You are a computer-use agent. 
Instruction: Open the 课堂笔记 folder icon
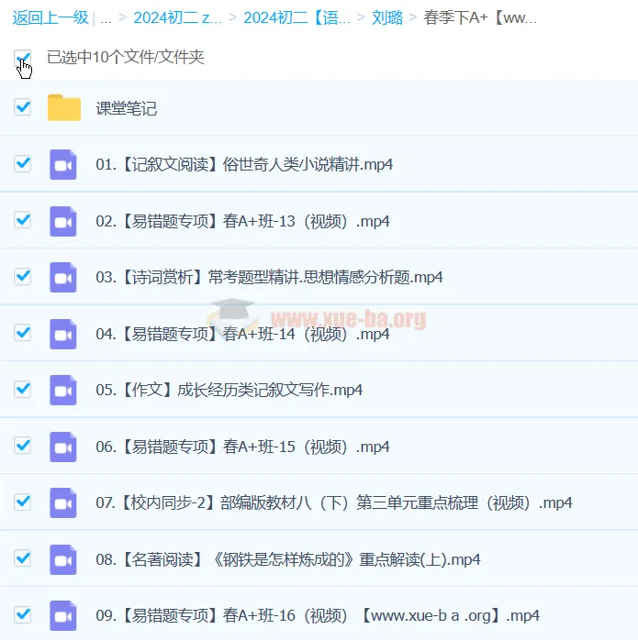pyautogui.click(x=64, y=108)
